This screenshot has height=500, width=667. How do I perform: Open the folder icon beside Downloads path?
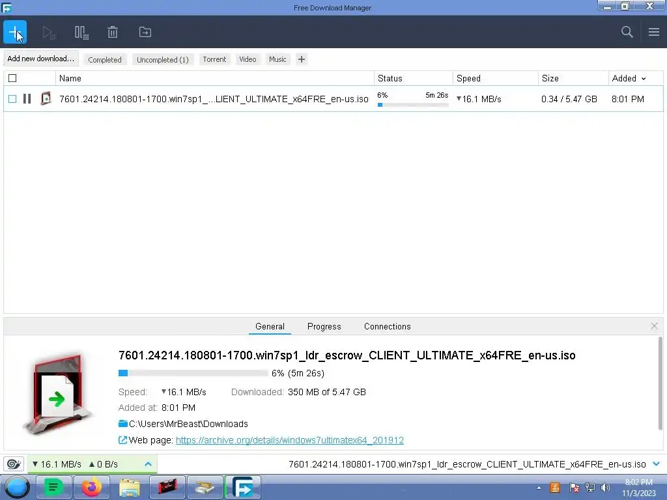pos(123,423)
